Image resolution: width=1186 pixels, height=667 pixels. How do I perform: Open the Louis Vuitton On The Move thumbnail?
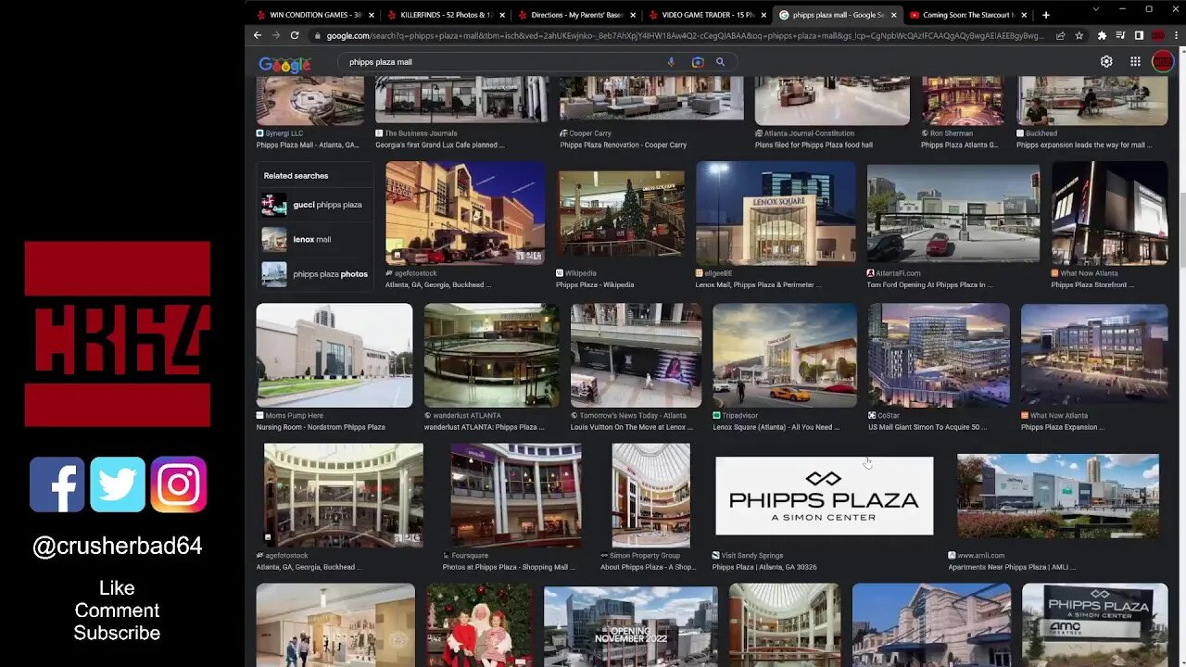point(636,355)
